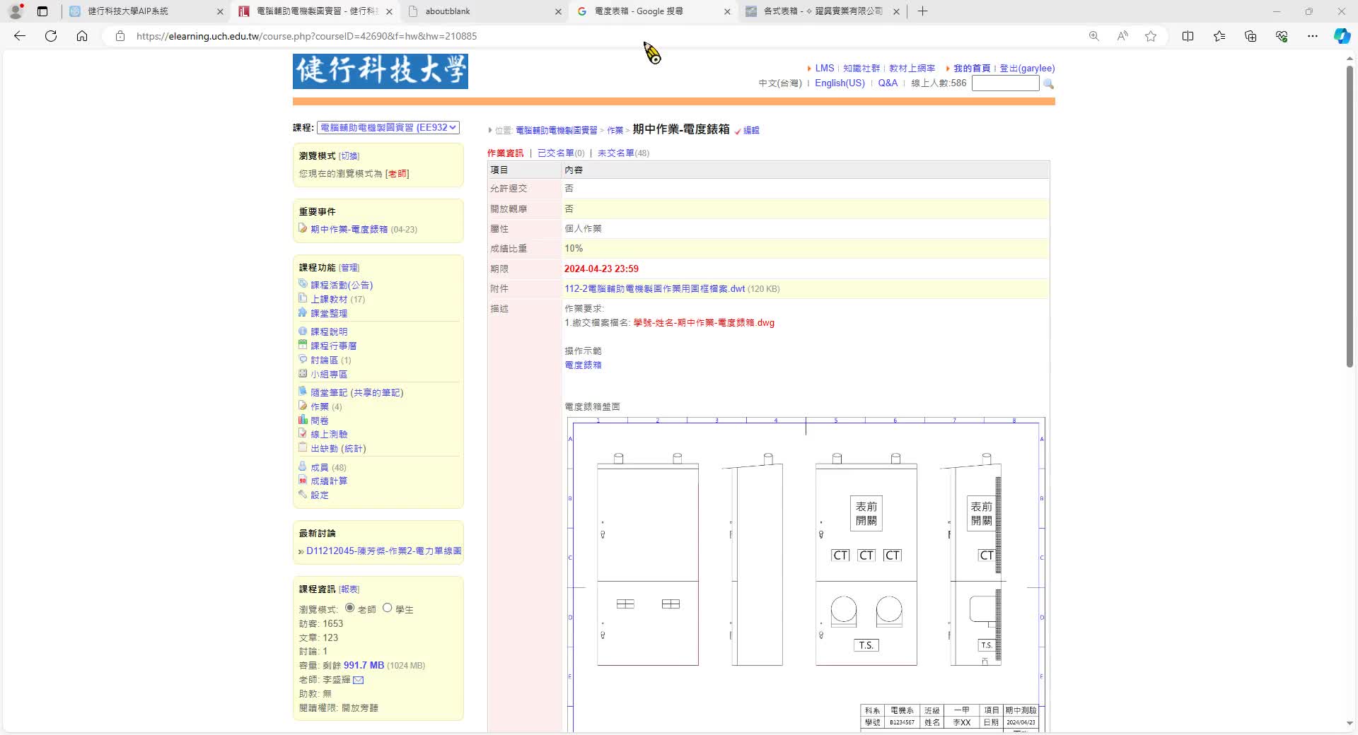This screenshot has height=735, width=1358.
Task: Select the 老師 browsing mode radio
Action: pos(349,608)
